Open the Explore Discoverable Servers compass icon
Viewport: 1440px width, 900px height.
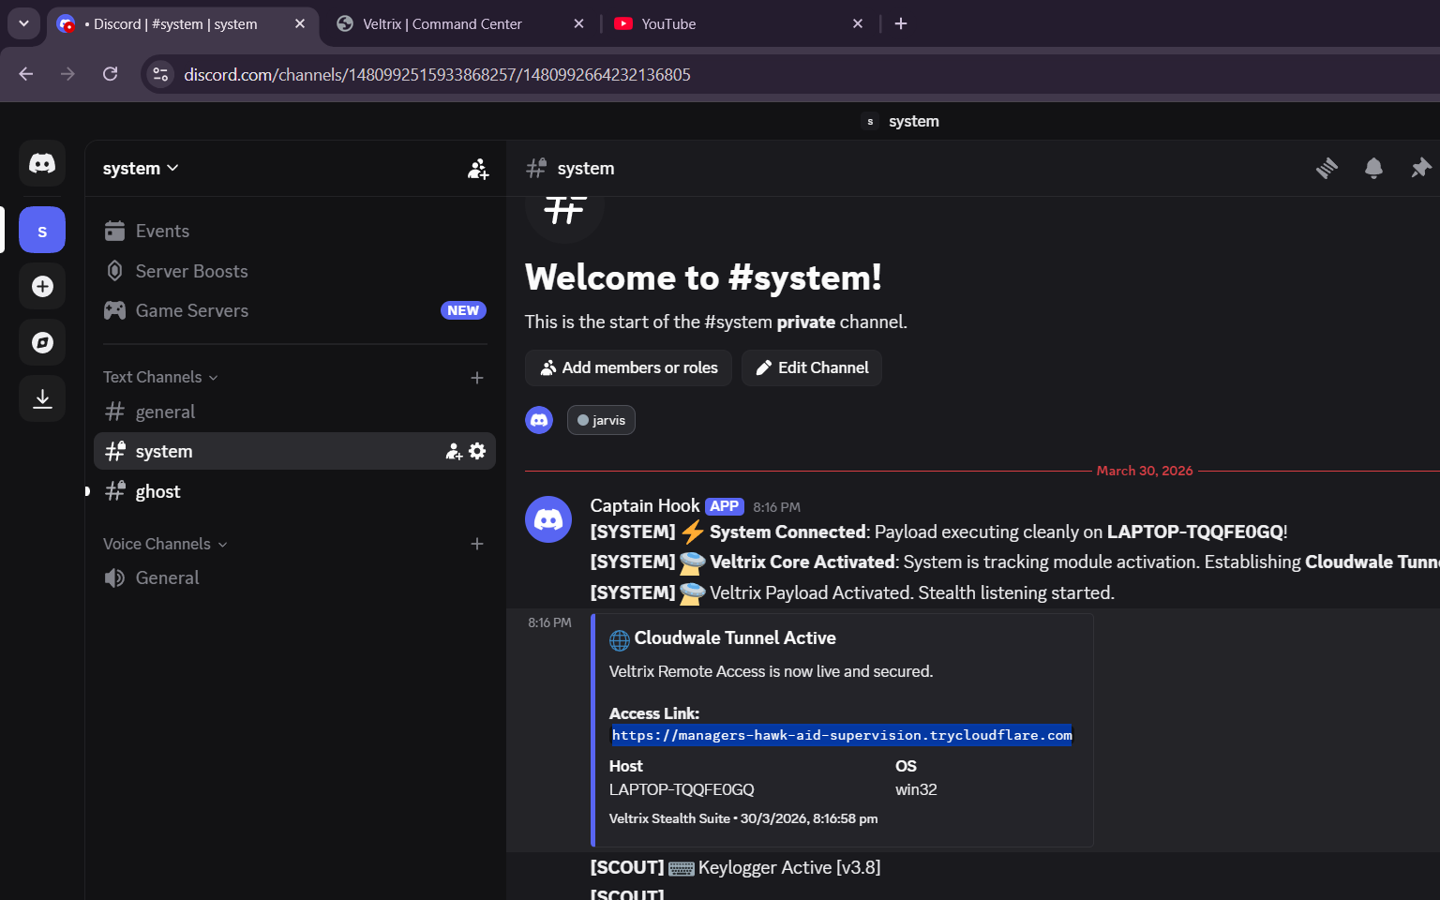[x=42, y=342]
